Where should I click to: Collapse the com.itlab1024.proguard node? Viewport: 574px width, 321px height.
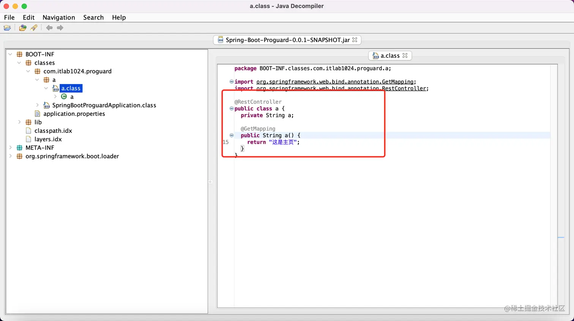pyautogui.click(x=28, y=71)
